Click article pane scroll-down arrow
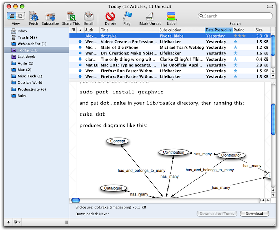The width and height of the screenshot is (280, 231). pos(273,195)
